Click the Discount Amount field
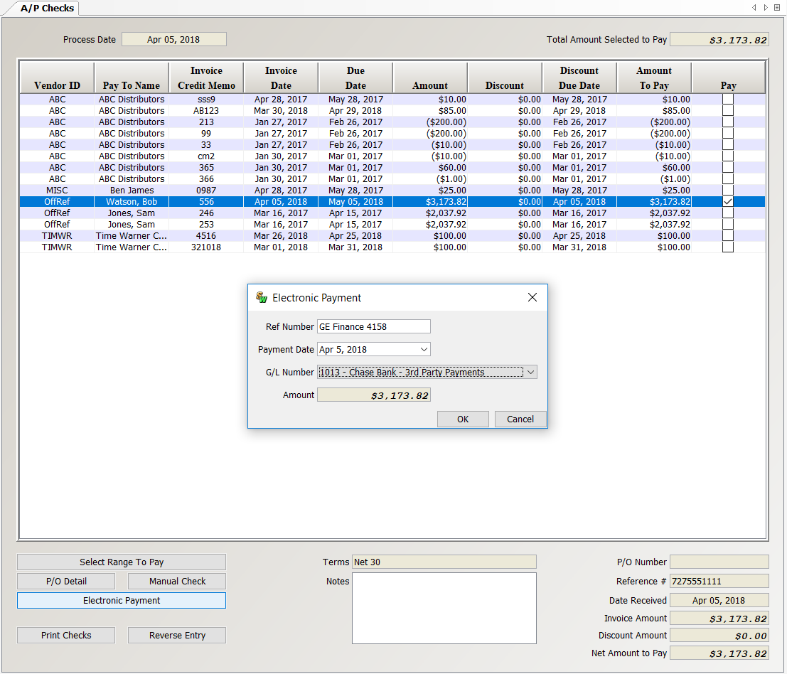 [x=719, y=636]
